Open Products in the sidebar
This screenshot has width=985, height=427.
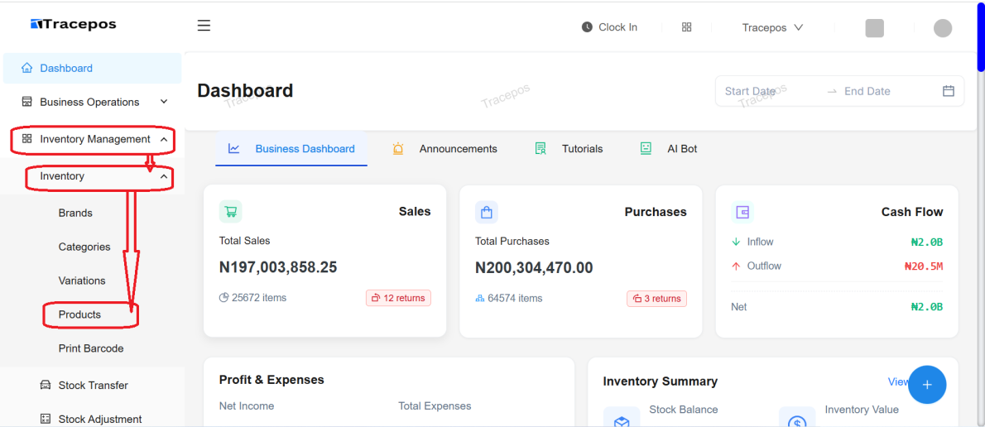[x=79, y=314]
